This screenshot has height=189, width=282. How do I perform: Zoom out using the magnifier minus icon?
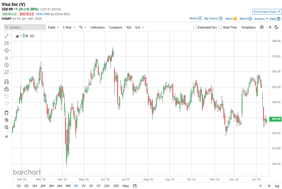(x=6, y=128)
